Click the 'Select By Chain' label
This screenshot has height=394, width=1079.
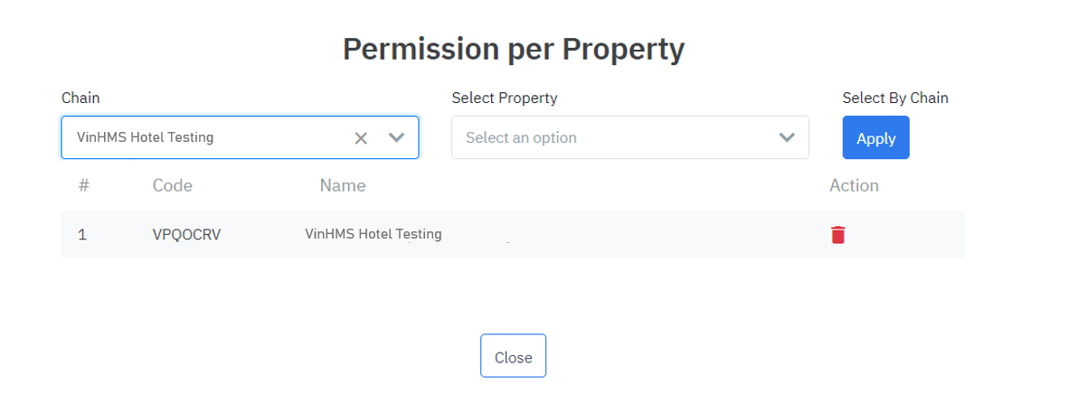click(x=894, y=98)
